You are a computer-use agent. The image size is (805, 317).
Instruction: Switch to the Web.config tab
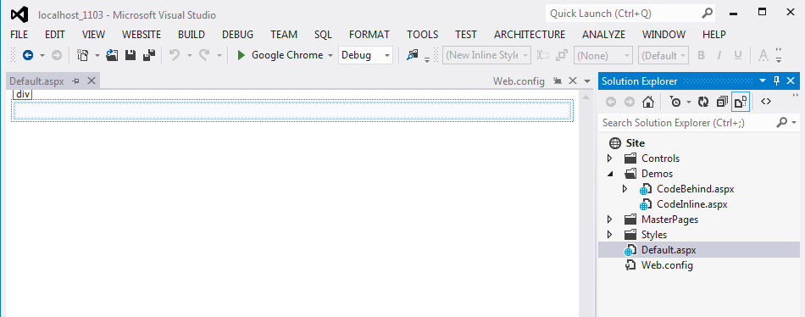[519, 81]
